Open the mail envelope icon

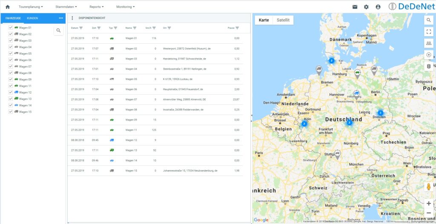coord(355,7)
